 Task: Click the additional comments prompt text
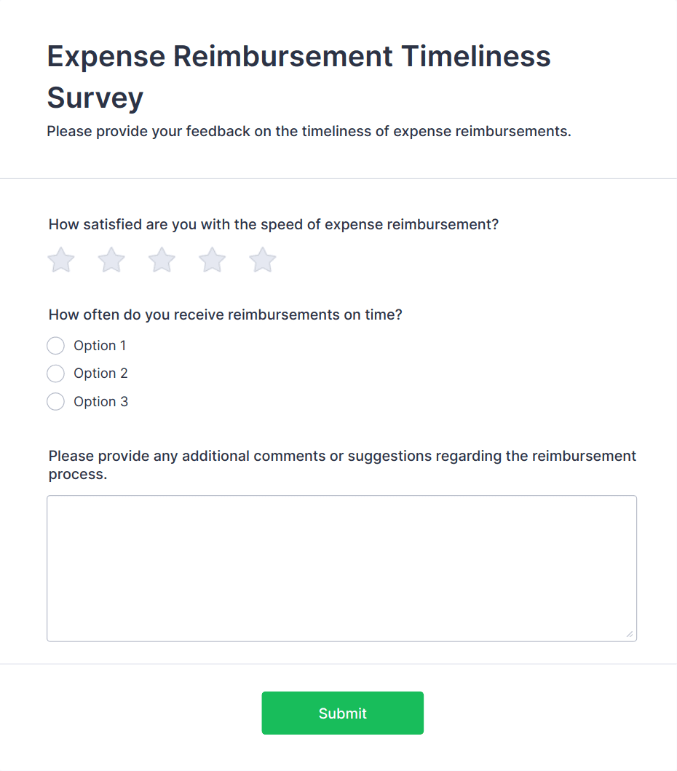(341, 464)
